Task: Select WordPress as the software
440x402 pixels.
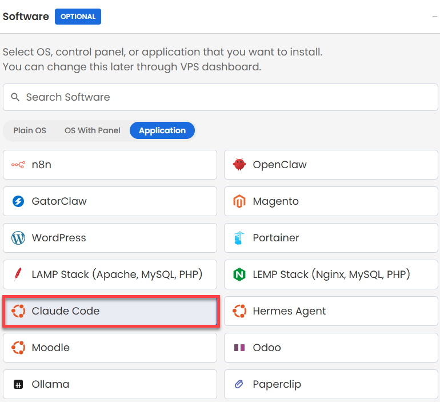Action: coord(110,238)
